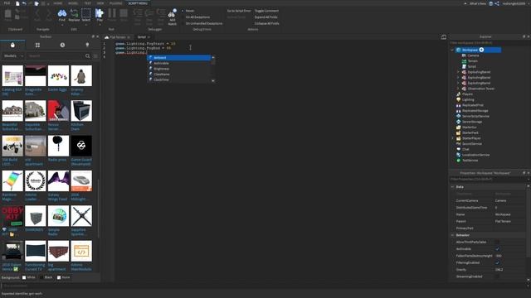
Task: Click Toggle Comment action
Action: (266, 11)
